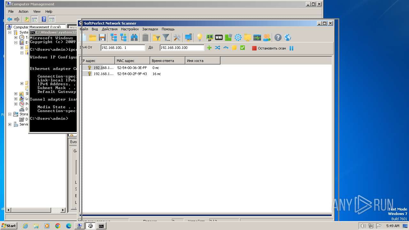Open help via question mark icon

(x=278, y=38)
